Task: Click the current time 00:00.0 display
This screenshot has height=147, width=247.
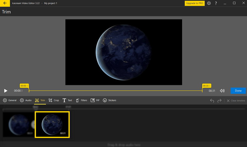Action: (x=18, y=91)
